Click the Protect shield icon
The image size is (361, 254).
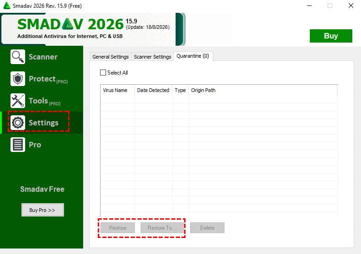pos(18,79)
